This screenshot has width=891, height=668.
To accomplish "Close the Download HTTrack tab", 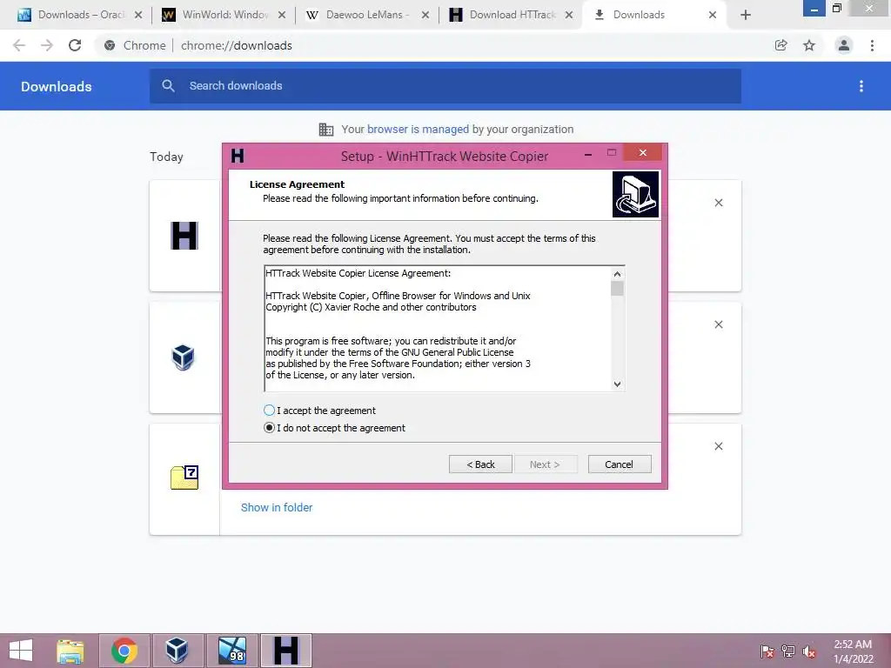I will point(569,16).
